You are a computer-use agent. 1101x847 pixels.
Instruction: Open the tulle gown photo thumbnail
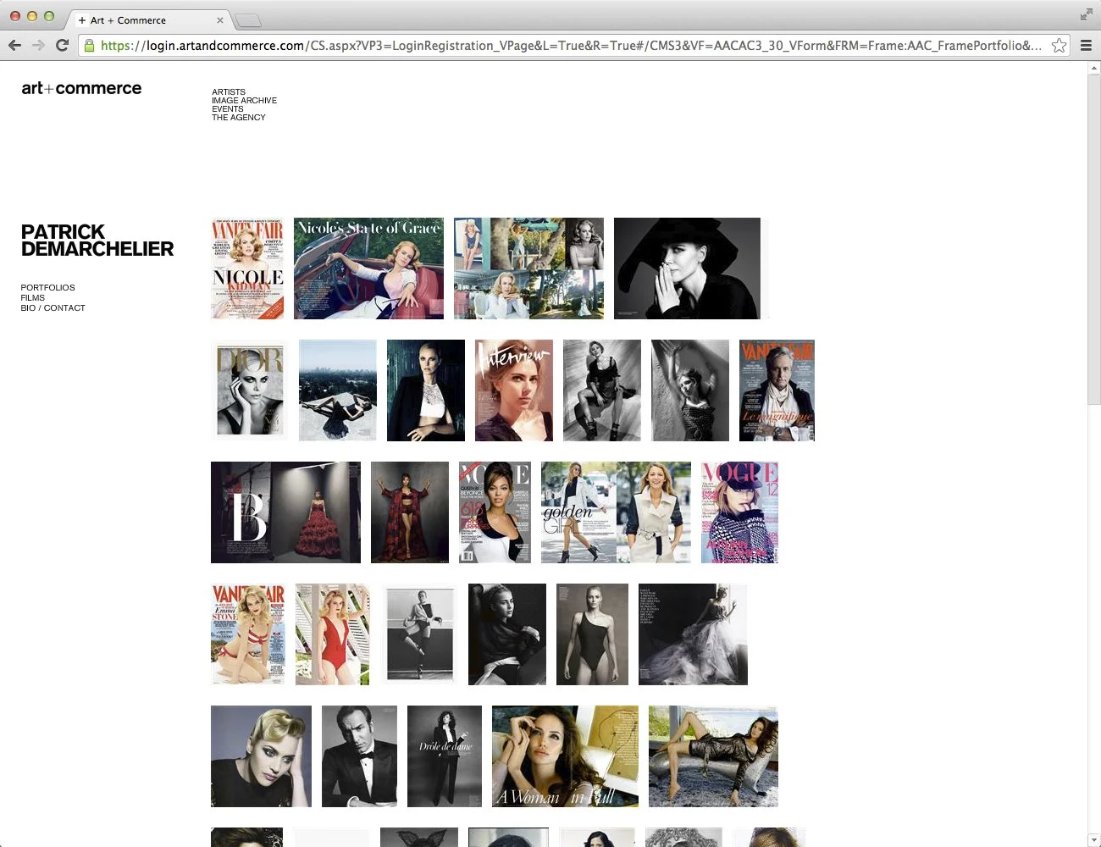click(693, 634)
